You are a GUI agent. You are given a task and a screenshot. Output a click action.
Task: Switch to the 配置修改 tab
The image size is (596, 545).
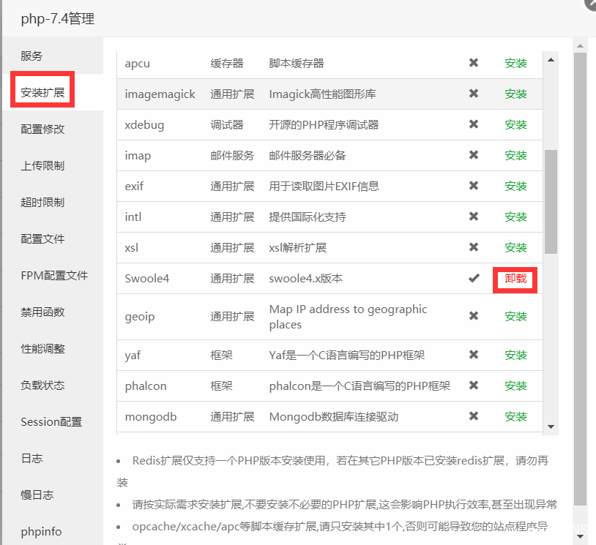(x=42, y=129)
